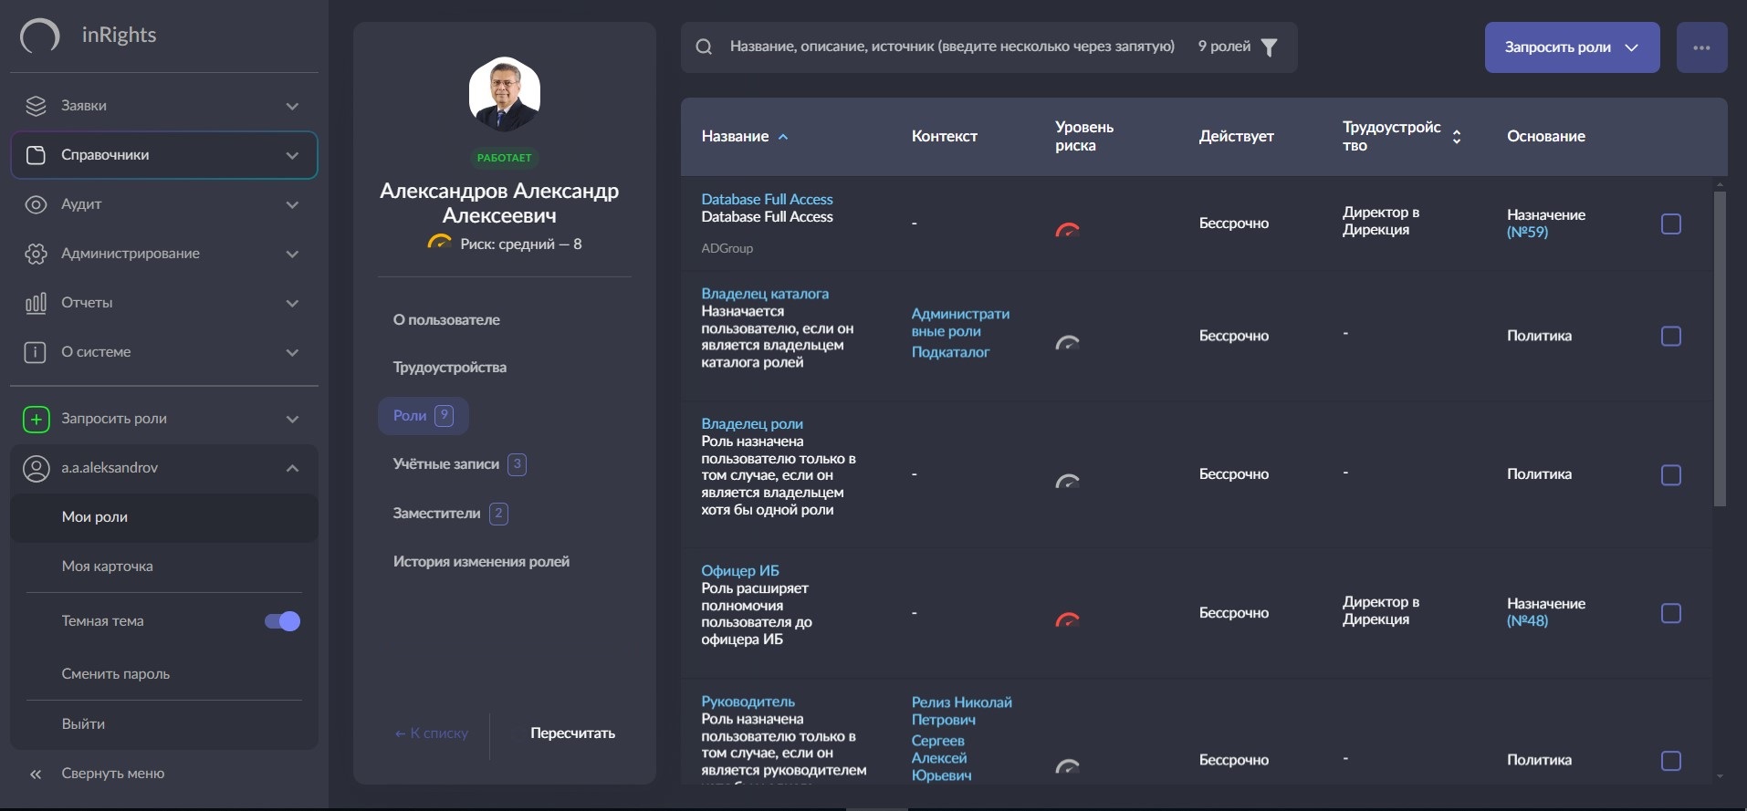Click the Свернуть меню double-arrow icon
1747x811 pixels.
pyautogui.click(x=36, y=774)
